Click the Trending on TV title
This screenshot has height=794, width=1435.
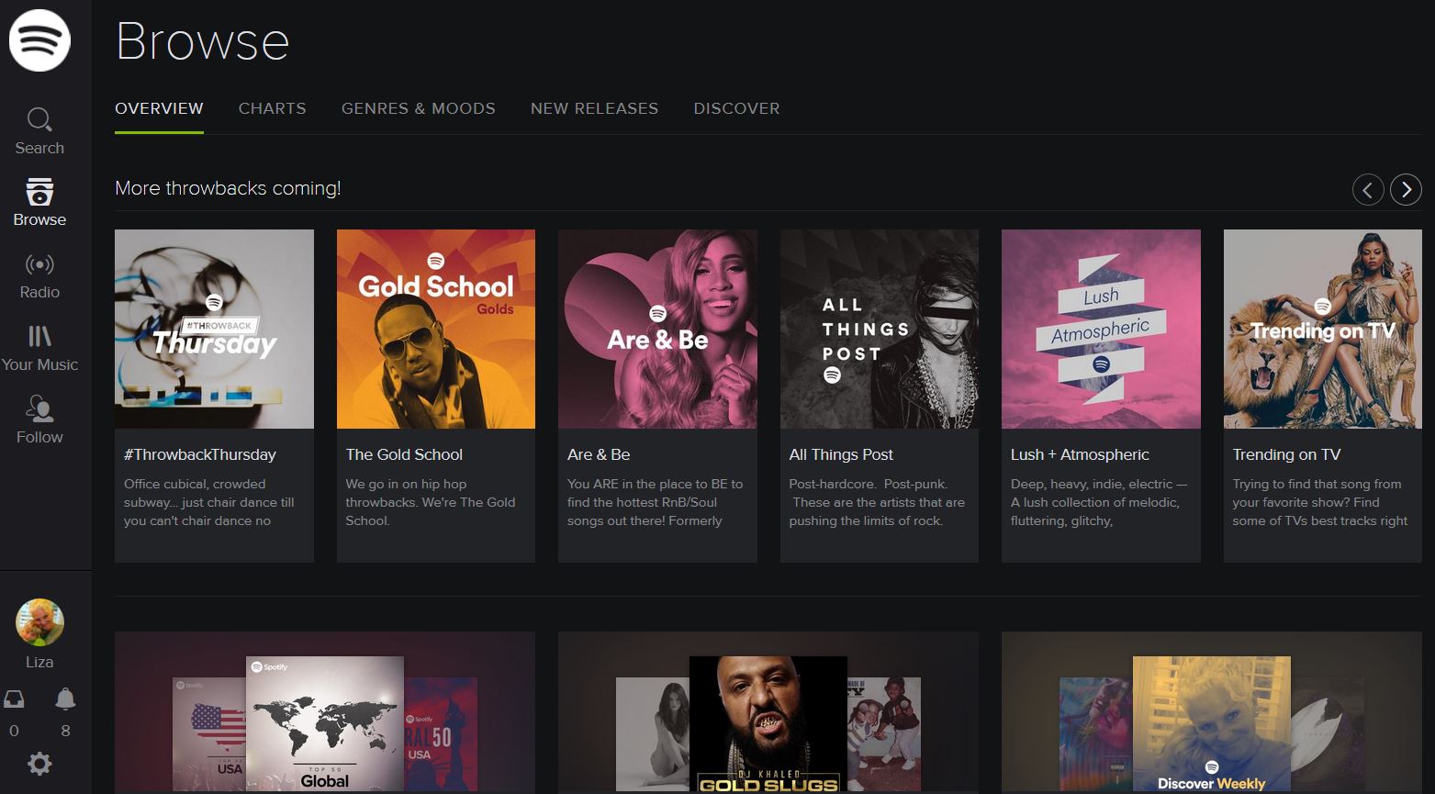[x=1286, y=454]
